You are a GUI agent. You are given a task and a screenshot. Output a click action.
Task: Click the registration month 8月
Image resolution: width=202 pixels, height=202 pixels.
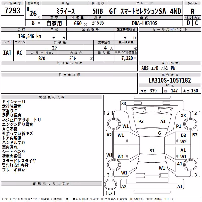(36, 23)
